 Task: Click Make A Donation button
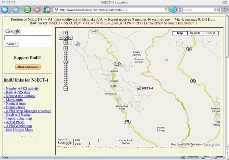(28, 67)
